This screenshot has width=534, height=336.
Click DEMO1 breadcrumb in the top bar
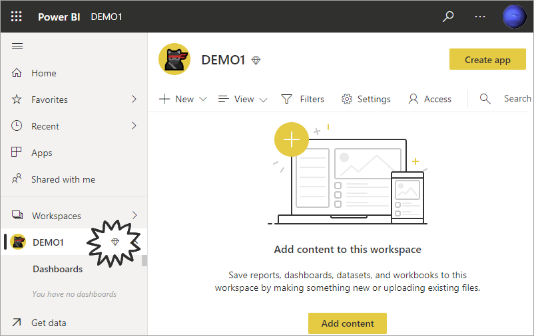107,17
